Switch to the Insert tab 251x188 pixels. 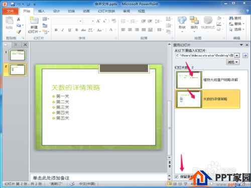coord(41,11)
